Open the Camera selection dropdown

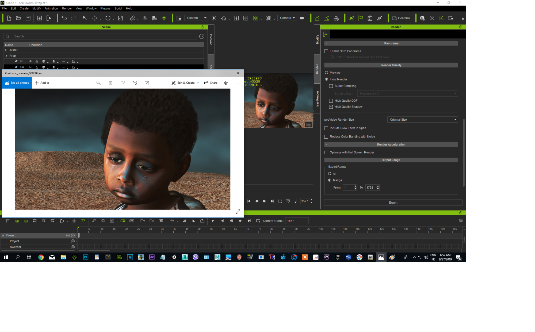287,18
